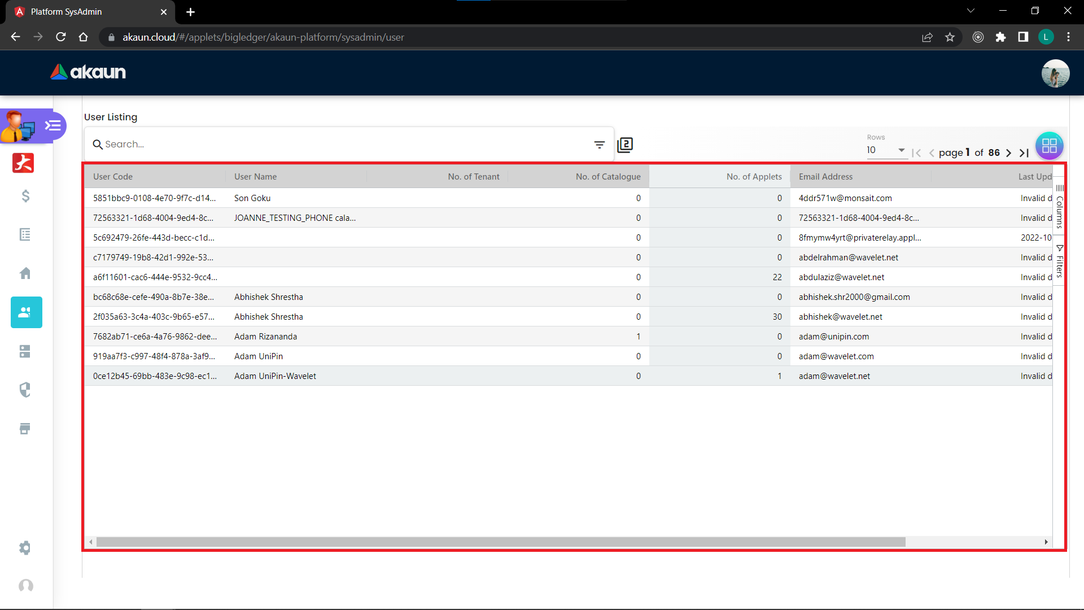Open the profile avatar in header
The width and height of the screenshot is (1084, 610).
(1055, 73)
